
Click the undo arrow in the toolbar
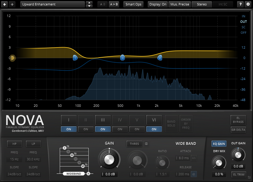tap(5, 4)
